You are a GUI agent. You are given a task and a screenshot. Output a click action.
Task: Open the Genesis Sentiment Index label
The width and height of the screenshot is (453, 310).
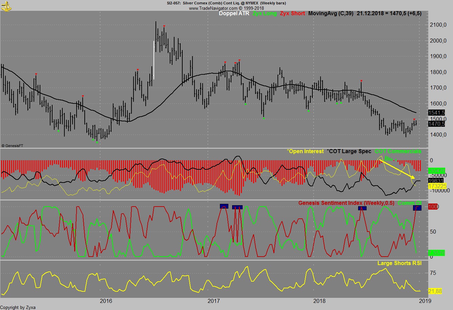coord(346,203)
